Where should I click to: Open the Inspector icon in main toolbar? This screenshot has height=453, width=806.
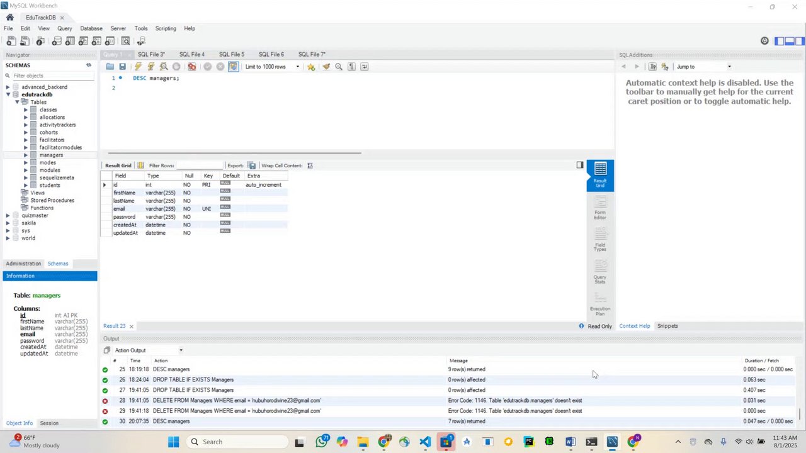point(40,41)
